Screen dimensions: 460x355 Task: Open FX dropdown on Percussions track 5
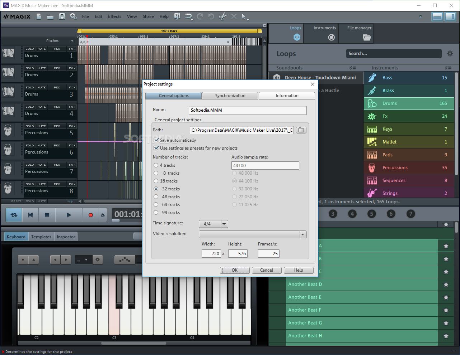pyautogui.click(x=72, y=126)
